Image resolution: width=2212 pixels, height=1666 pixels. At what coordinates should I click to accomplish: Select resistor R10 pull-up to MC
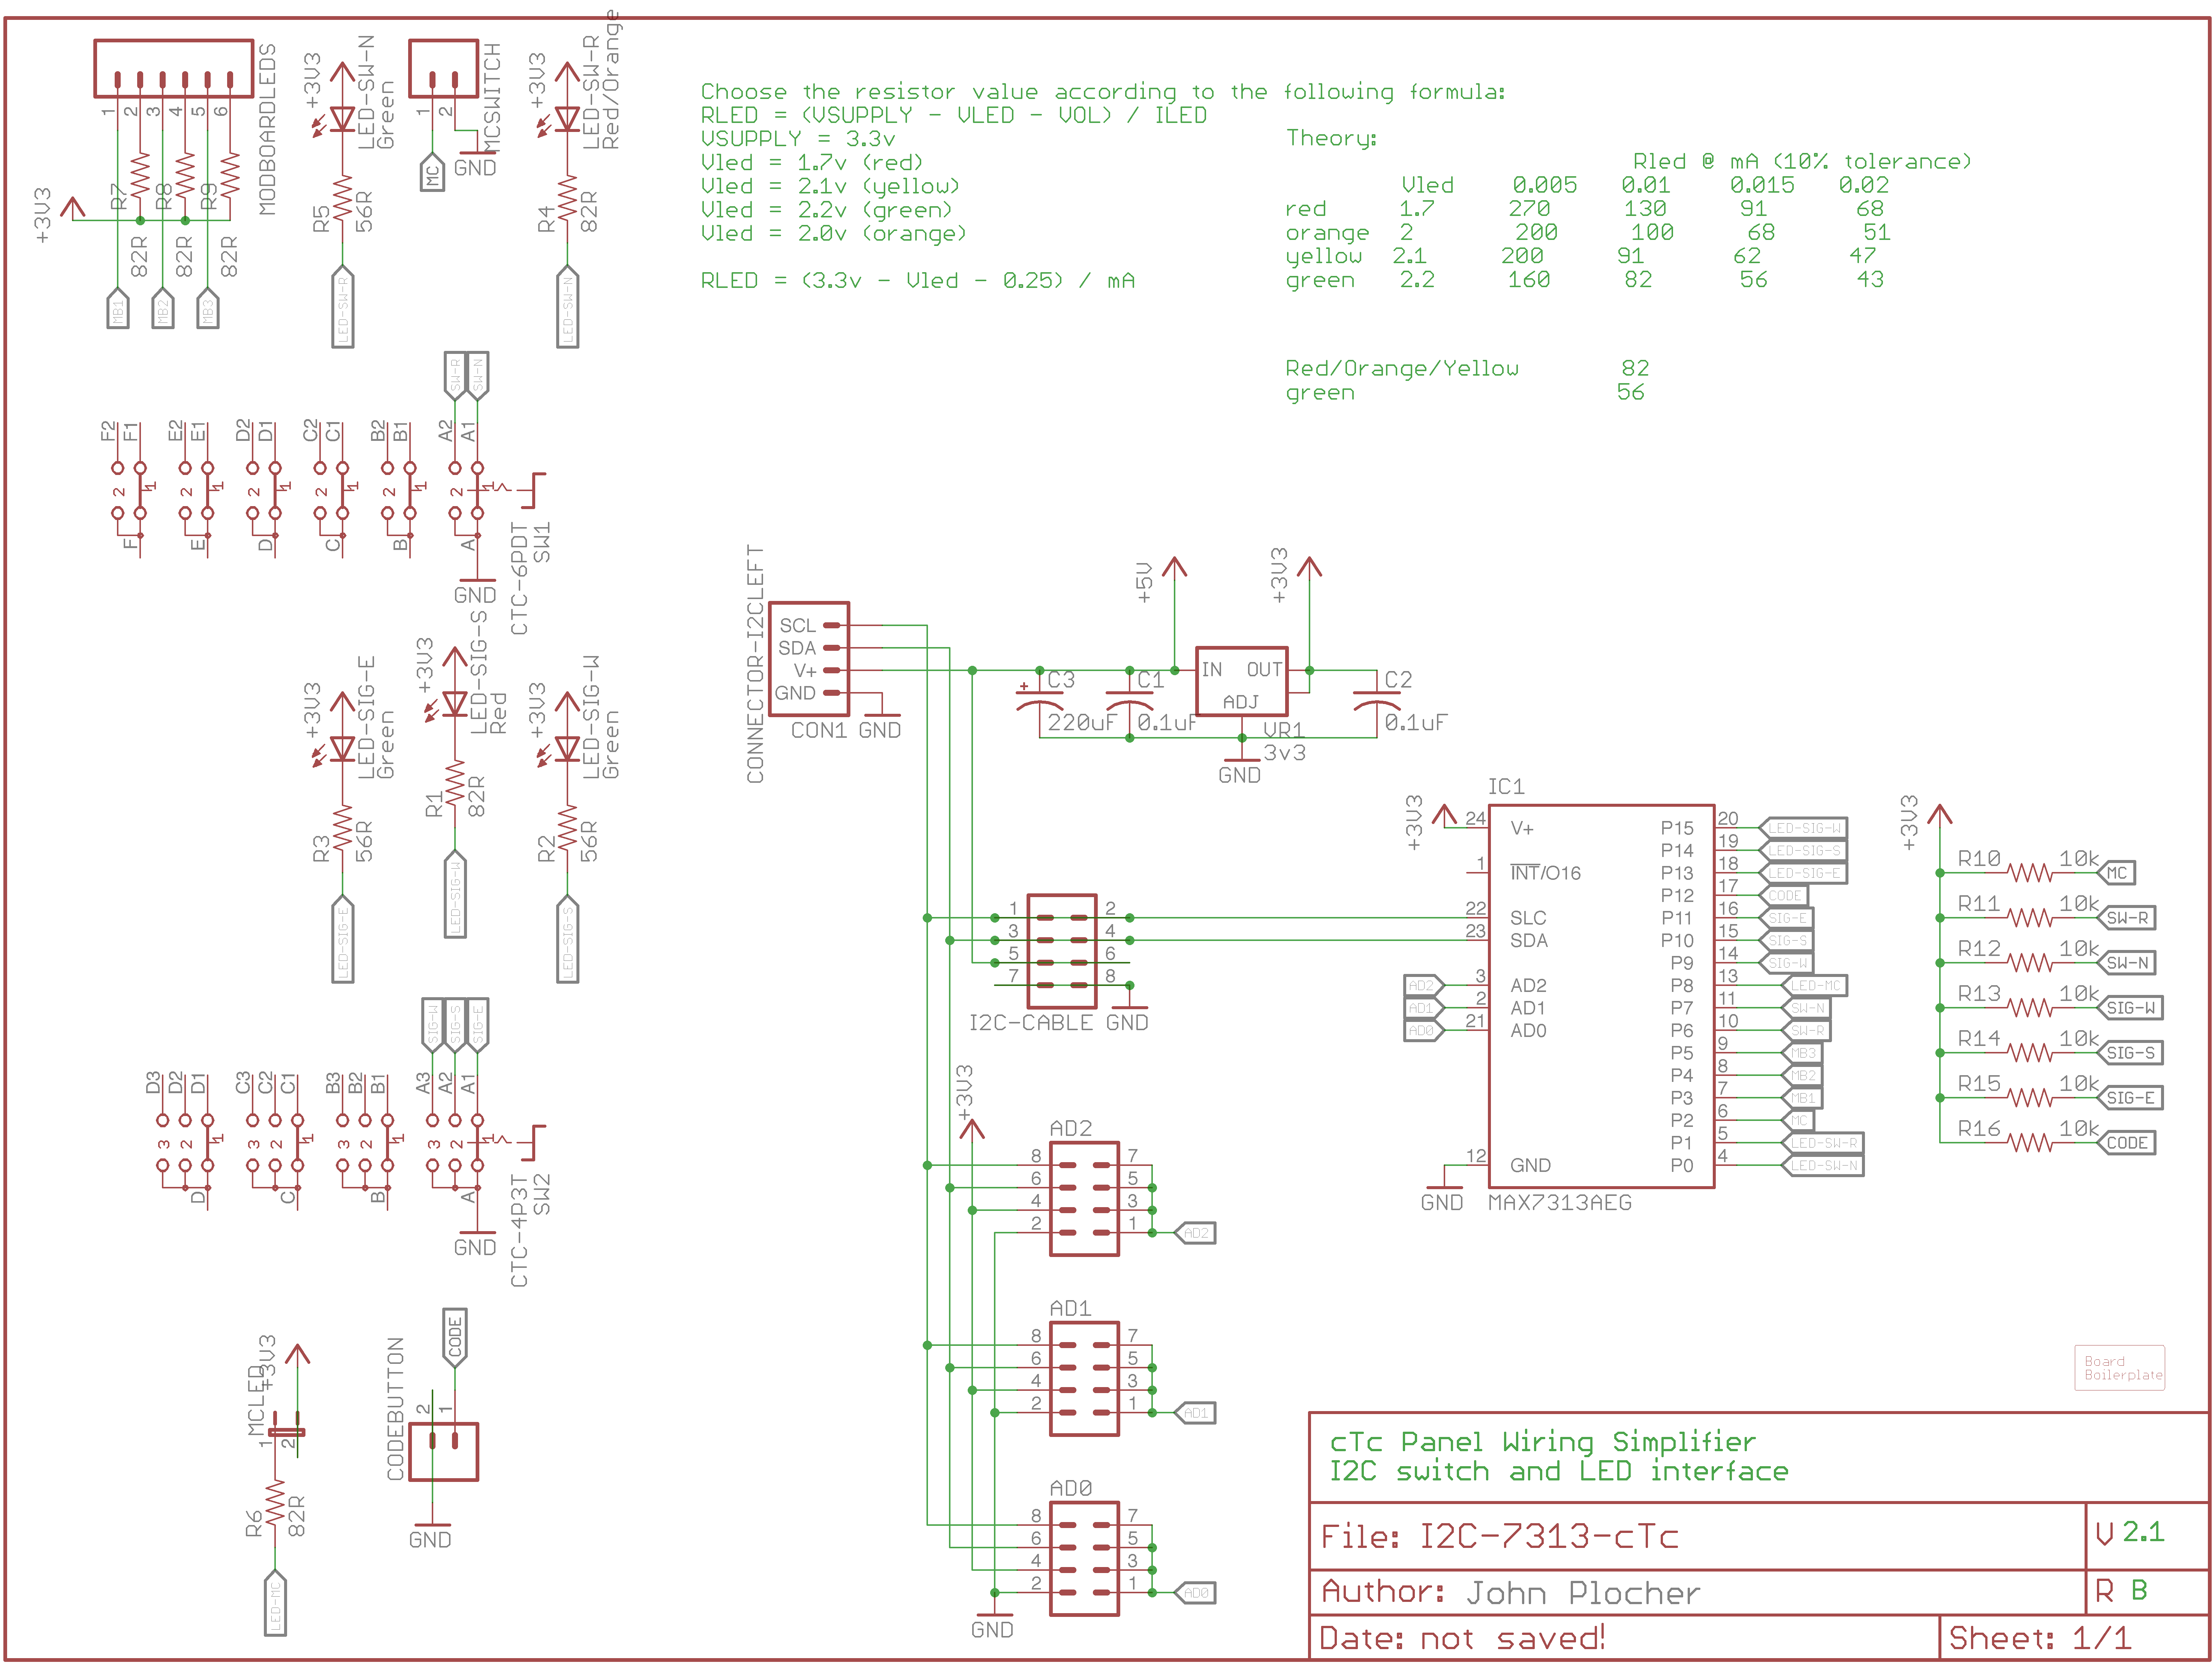(2030, 873)
